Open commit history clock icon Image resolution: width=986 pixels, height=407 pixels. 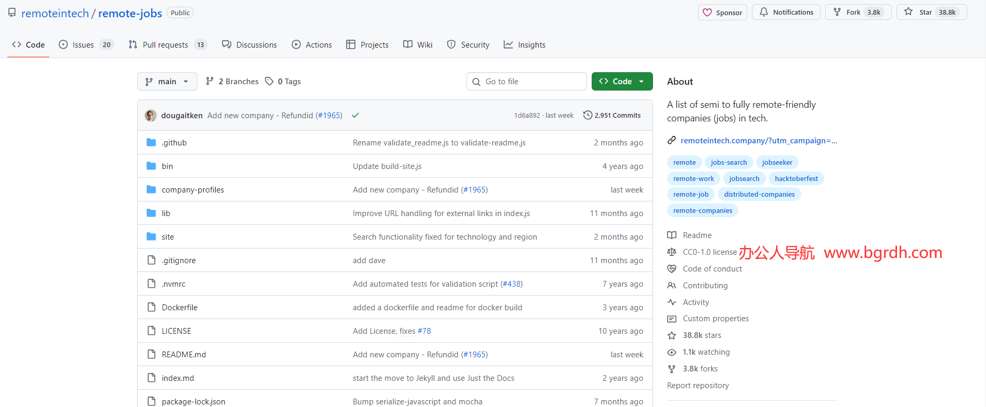click(x=588, y=115)
